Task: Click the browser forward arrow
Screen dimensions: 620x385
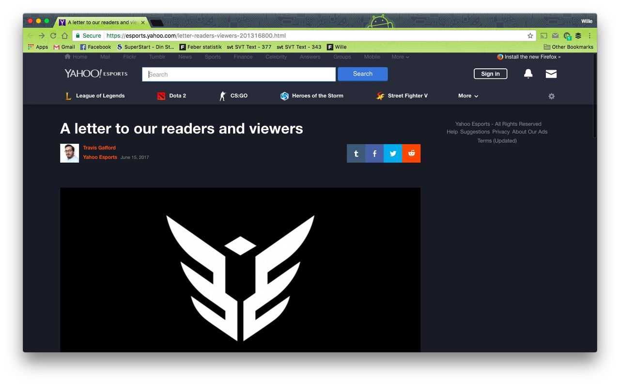Action: 42,36
